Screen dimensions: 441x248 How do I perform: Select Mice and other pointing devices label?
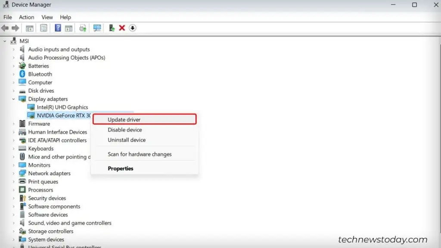pyautogui.click(x=59, y=157)
